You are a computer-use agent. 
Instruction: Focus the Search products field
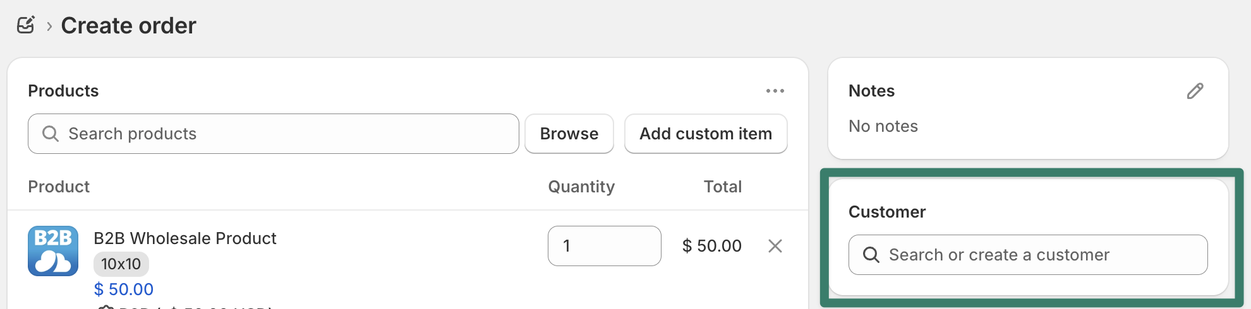(x=284, y=134)
